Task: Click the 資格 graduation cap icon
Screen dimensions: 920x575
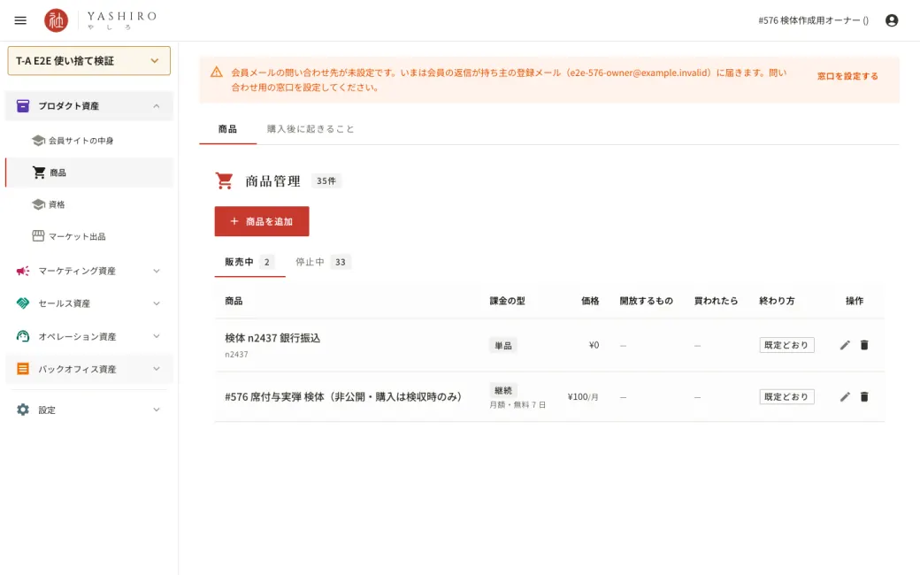Action: coord(38,204)
